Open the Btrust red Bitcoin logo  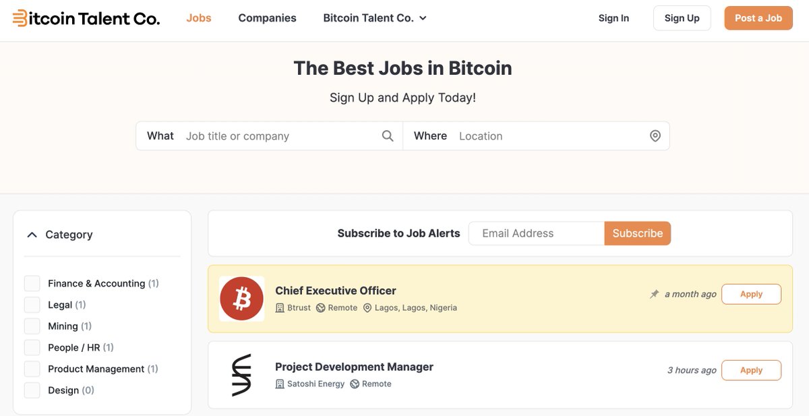coord(242,299)
